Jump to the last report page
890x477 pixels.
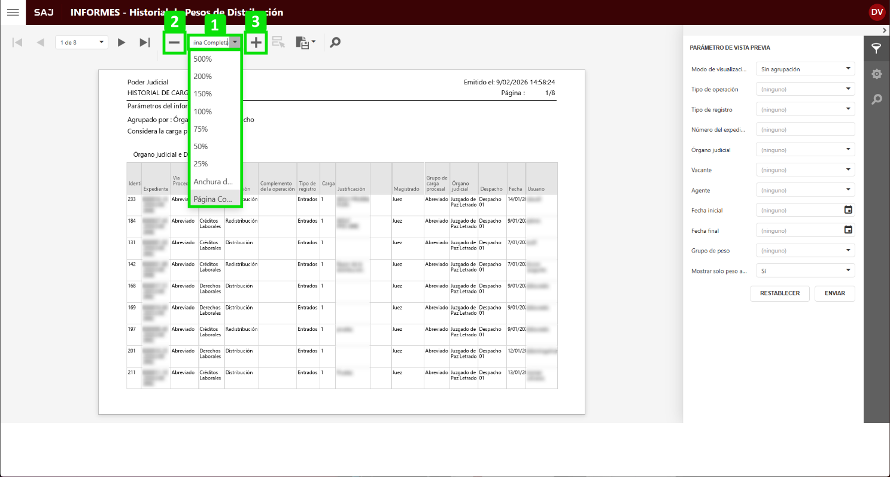(x=144, y=42)
